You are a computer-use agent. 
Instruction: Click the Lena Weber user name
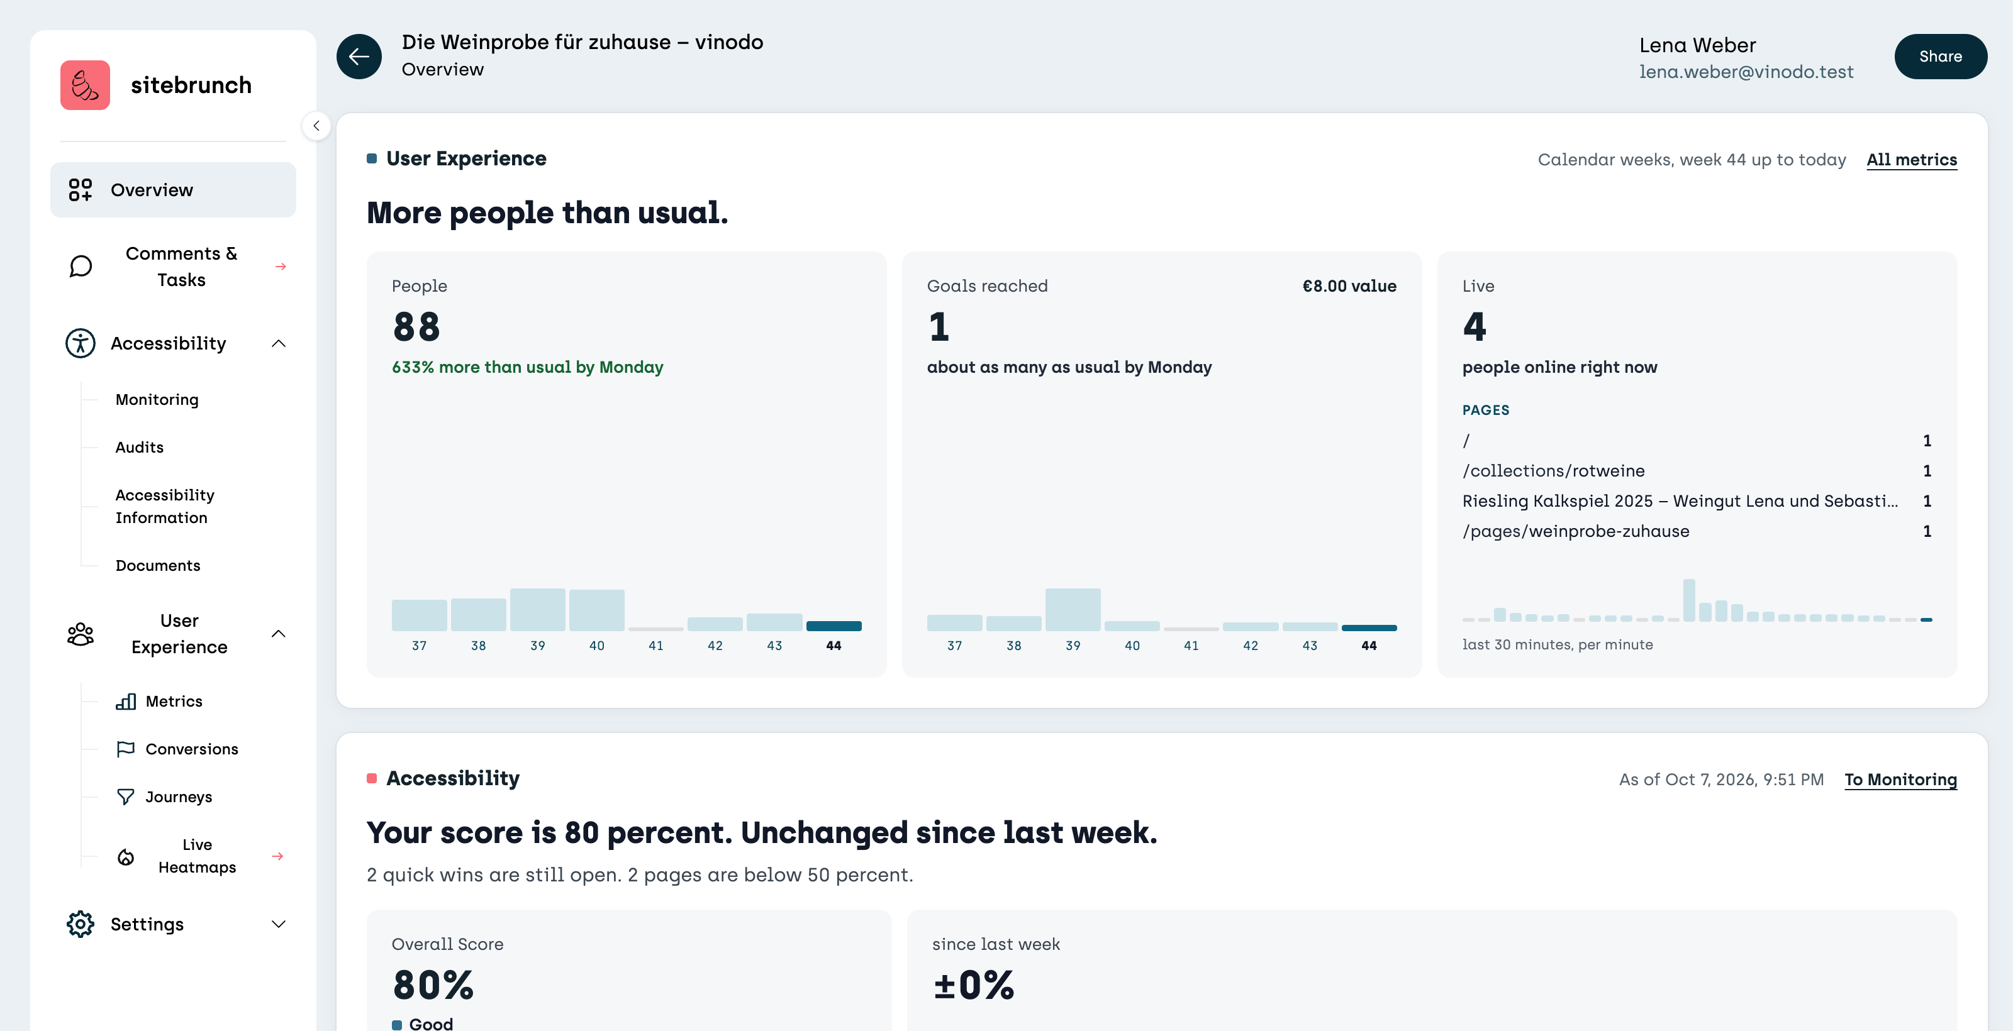click(1697, 45)
